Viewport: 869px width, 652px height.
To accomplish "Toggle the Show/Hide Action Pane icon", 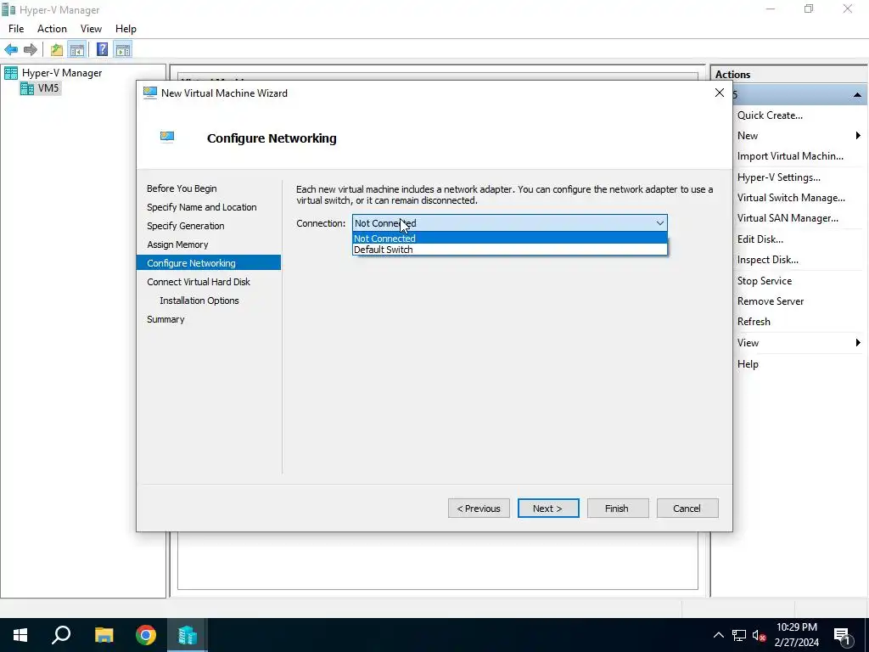I will tap(123, 50).
